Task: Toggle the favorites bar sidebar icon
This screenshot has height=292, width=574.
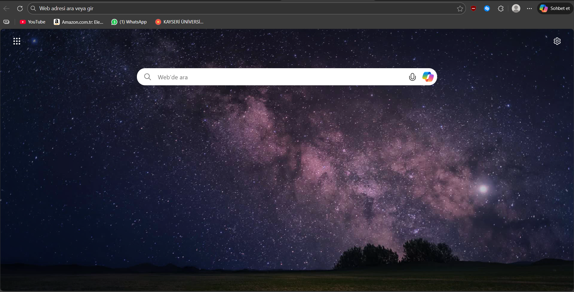Action: (x=6, y=22)
